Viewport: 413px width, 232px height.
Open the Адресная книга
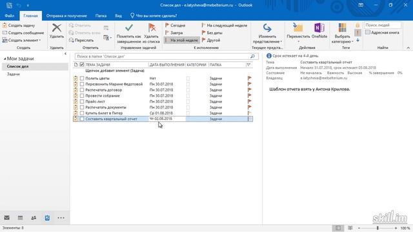pyautogui.click(x=382, y=33)
